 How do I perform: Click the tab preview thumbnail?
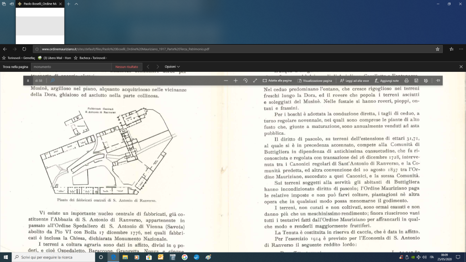[40, 26]
